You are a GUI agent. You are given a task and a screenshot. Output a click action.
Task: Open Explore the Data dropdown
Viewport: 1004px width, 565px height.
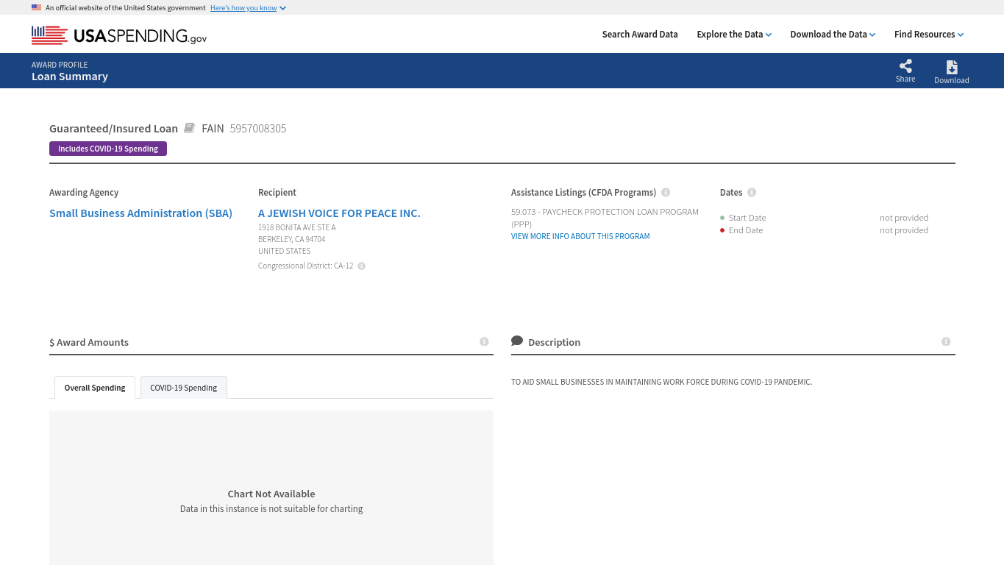(x=734, y=35)
